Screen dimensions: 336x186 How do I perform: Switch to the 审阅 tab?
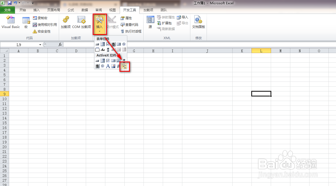pyautogui.click(x=99, y=10)
